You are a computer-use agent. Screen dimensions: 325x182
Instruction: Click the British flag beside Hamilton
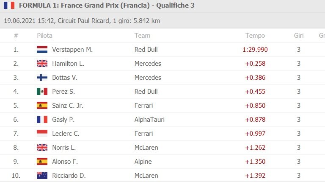click(42, 63)
